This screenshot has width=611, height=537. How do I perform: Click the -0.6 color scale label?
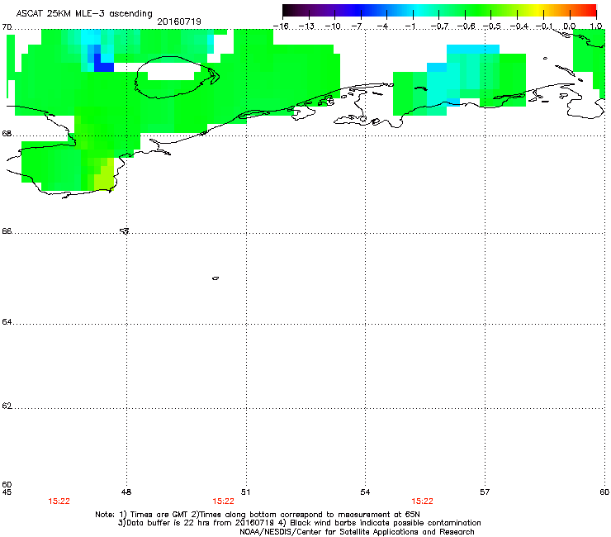tap(466, 26)
